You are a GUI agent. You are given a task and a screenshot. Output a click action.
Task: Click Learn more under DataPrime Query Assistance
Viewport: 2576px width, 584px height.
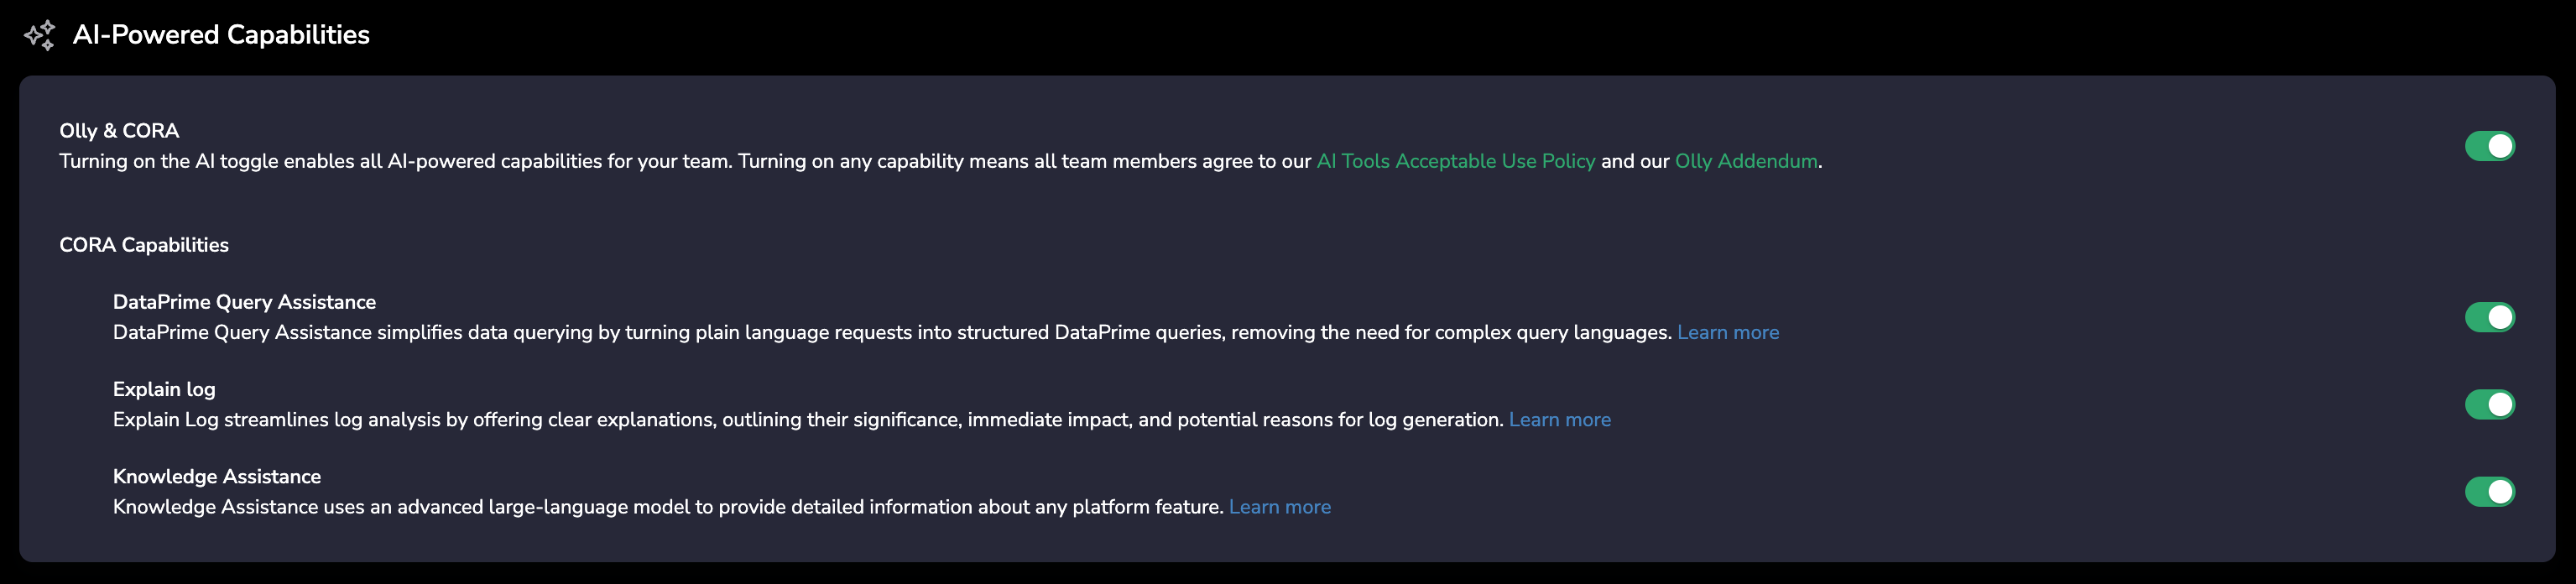coord(1728,332)
